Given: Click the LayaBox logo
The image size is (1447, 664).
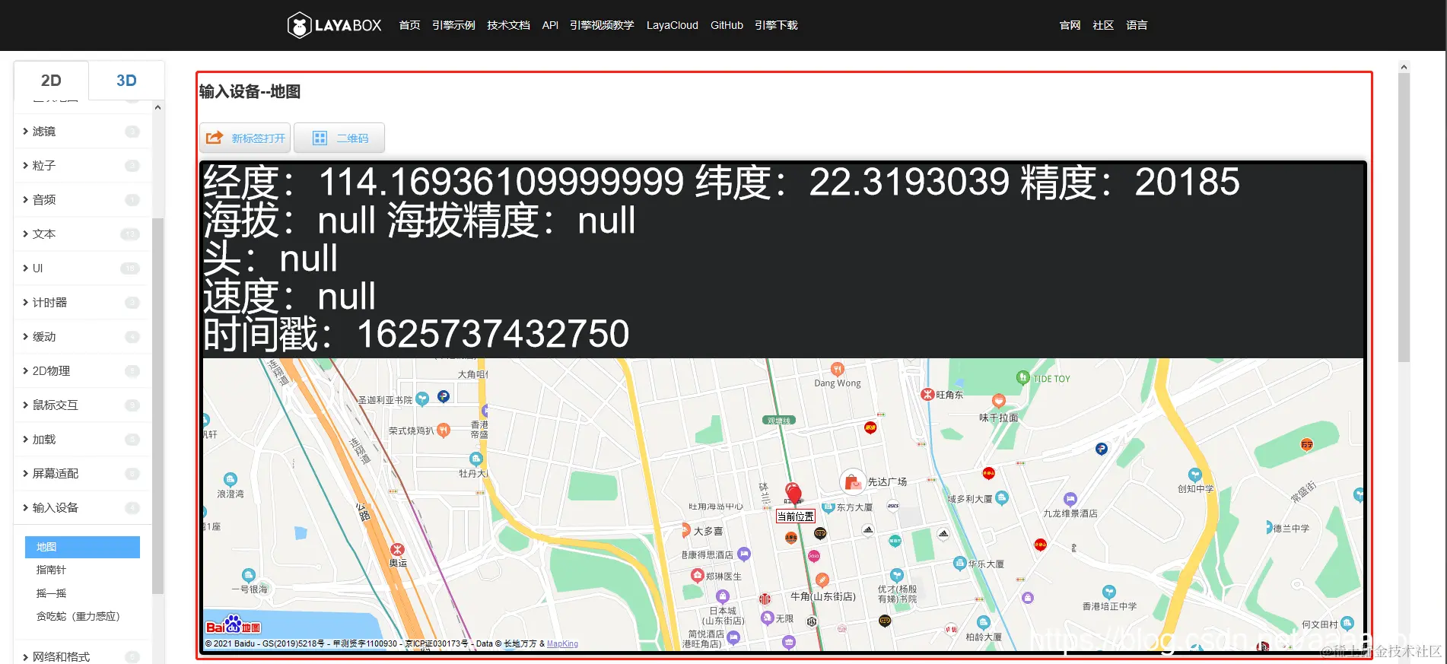Looking at the screenshot, I should coord(334,25).
